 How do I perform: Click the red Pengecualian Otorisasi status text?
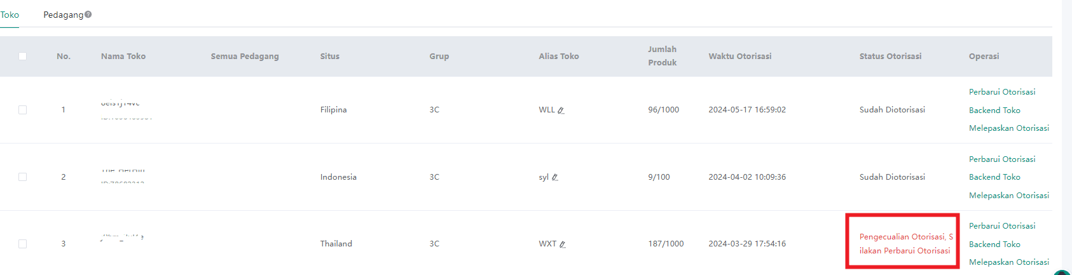[x=906, y=244]
